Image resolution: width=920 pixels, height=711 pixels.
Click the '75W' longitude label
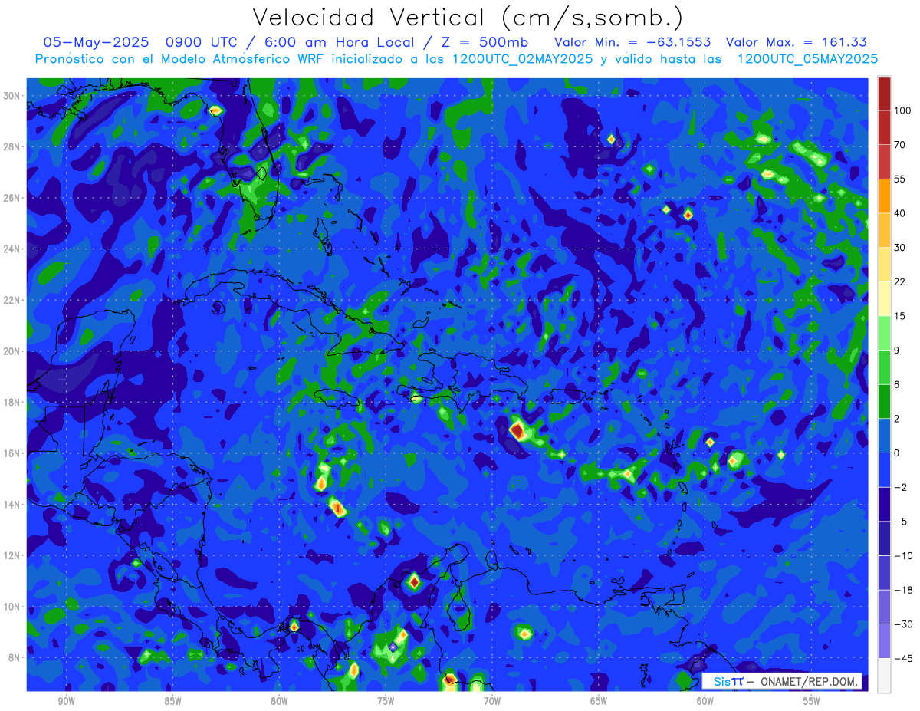[386, 701]
